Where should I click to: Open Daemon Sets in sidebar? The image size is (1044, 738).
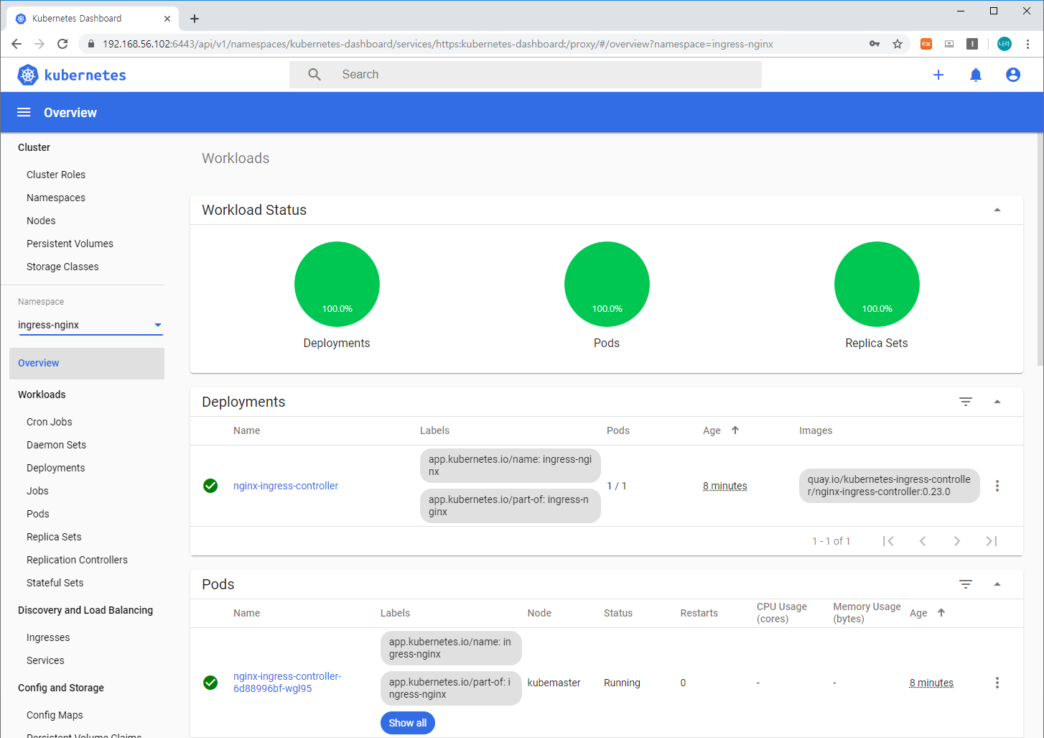coord(56,445)
